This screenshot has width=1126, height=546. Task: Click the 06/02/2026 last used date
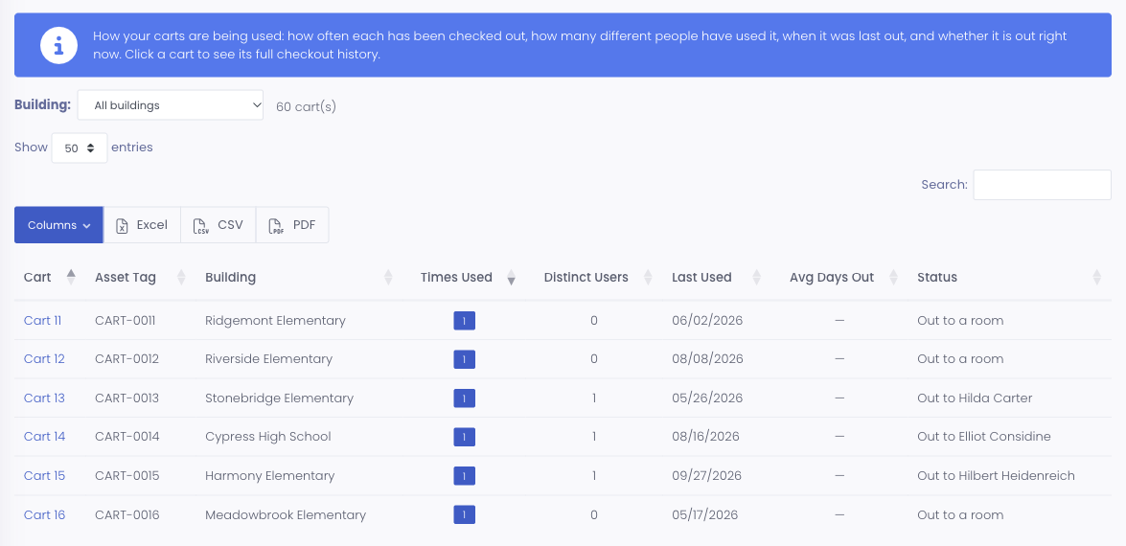pos(707,321)
